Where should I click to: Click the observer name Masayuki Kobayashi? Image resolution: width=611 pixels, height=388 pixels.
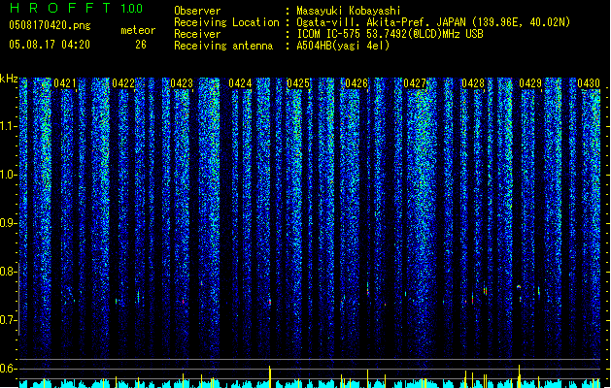point(349,11)
